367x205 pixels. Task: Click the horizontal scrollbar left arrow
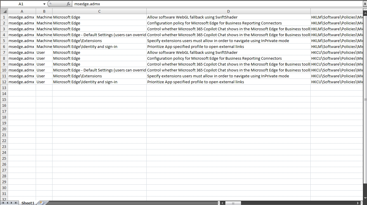click(x=222, y=203)
